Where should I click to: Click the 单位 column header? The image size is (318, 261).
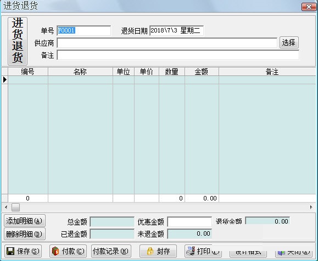pos(124,72)
